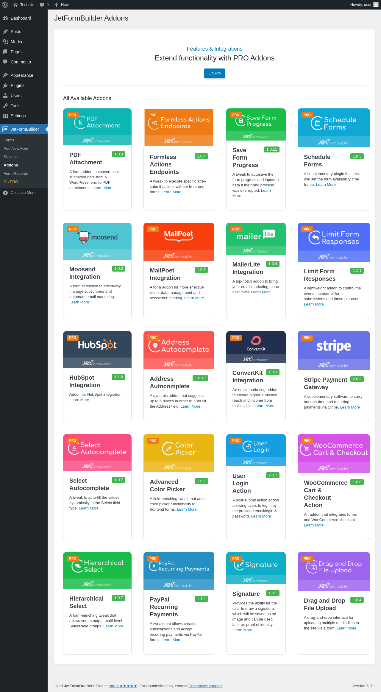Viewport: 381px width, 692px height.
Task: Open Learn More for Hierarchical Select
Action: coord(113,626)
